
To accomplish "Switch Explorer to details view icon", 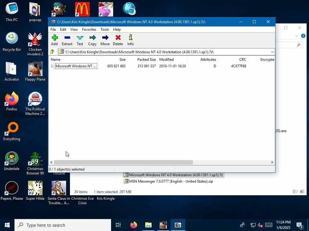I will point(295,192).
